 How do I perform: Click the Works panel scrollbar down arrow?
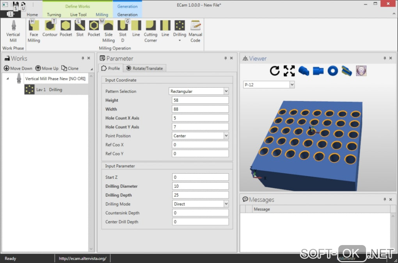(91, 249)
